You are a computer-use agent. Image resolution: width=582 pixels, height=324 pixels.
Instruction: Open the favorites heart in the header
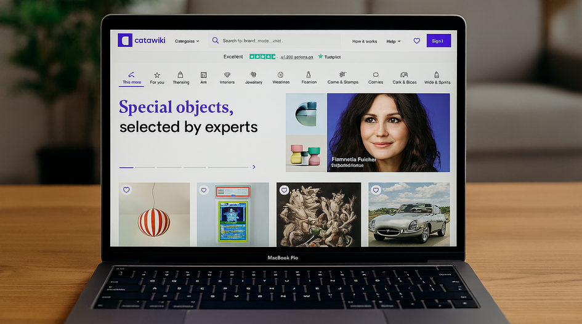416,41
